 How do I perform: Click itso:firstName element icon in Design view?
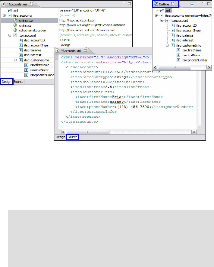pos(26,65)
